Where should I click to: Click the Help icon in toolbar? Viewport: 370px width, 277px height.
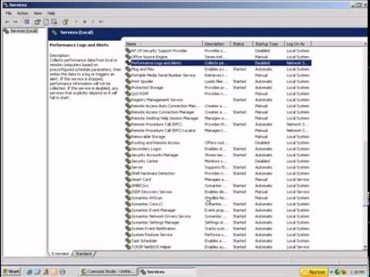tap(66, 22)
